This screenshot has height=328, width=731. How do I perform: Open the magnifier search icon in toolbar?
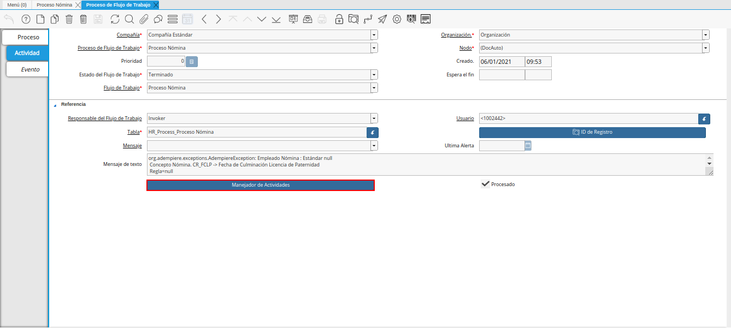129,19
